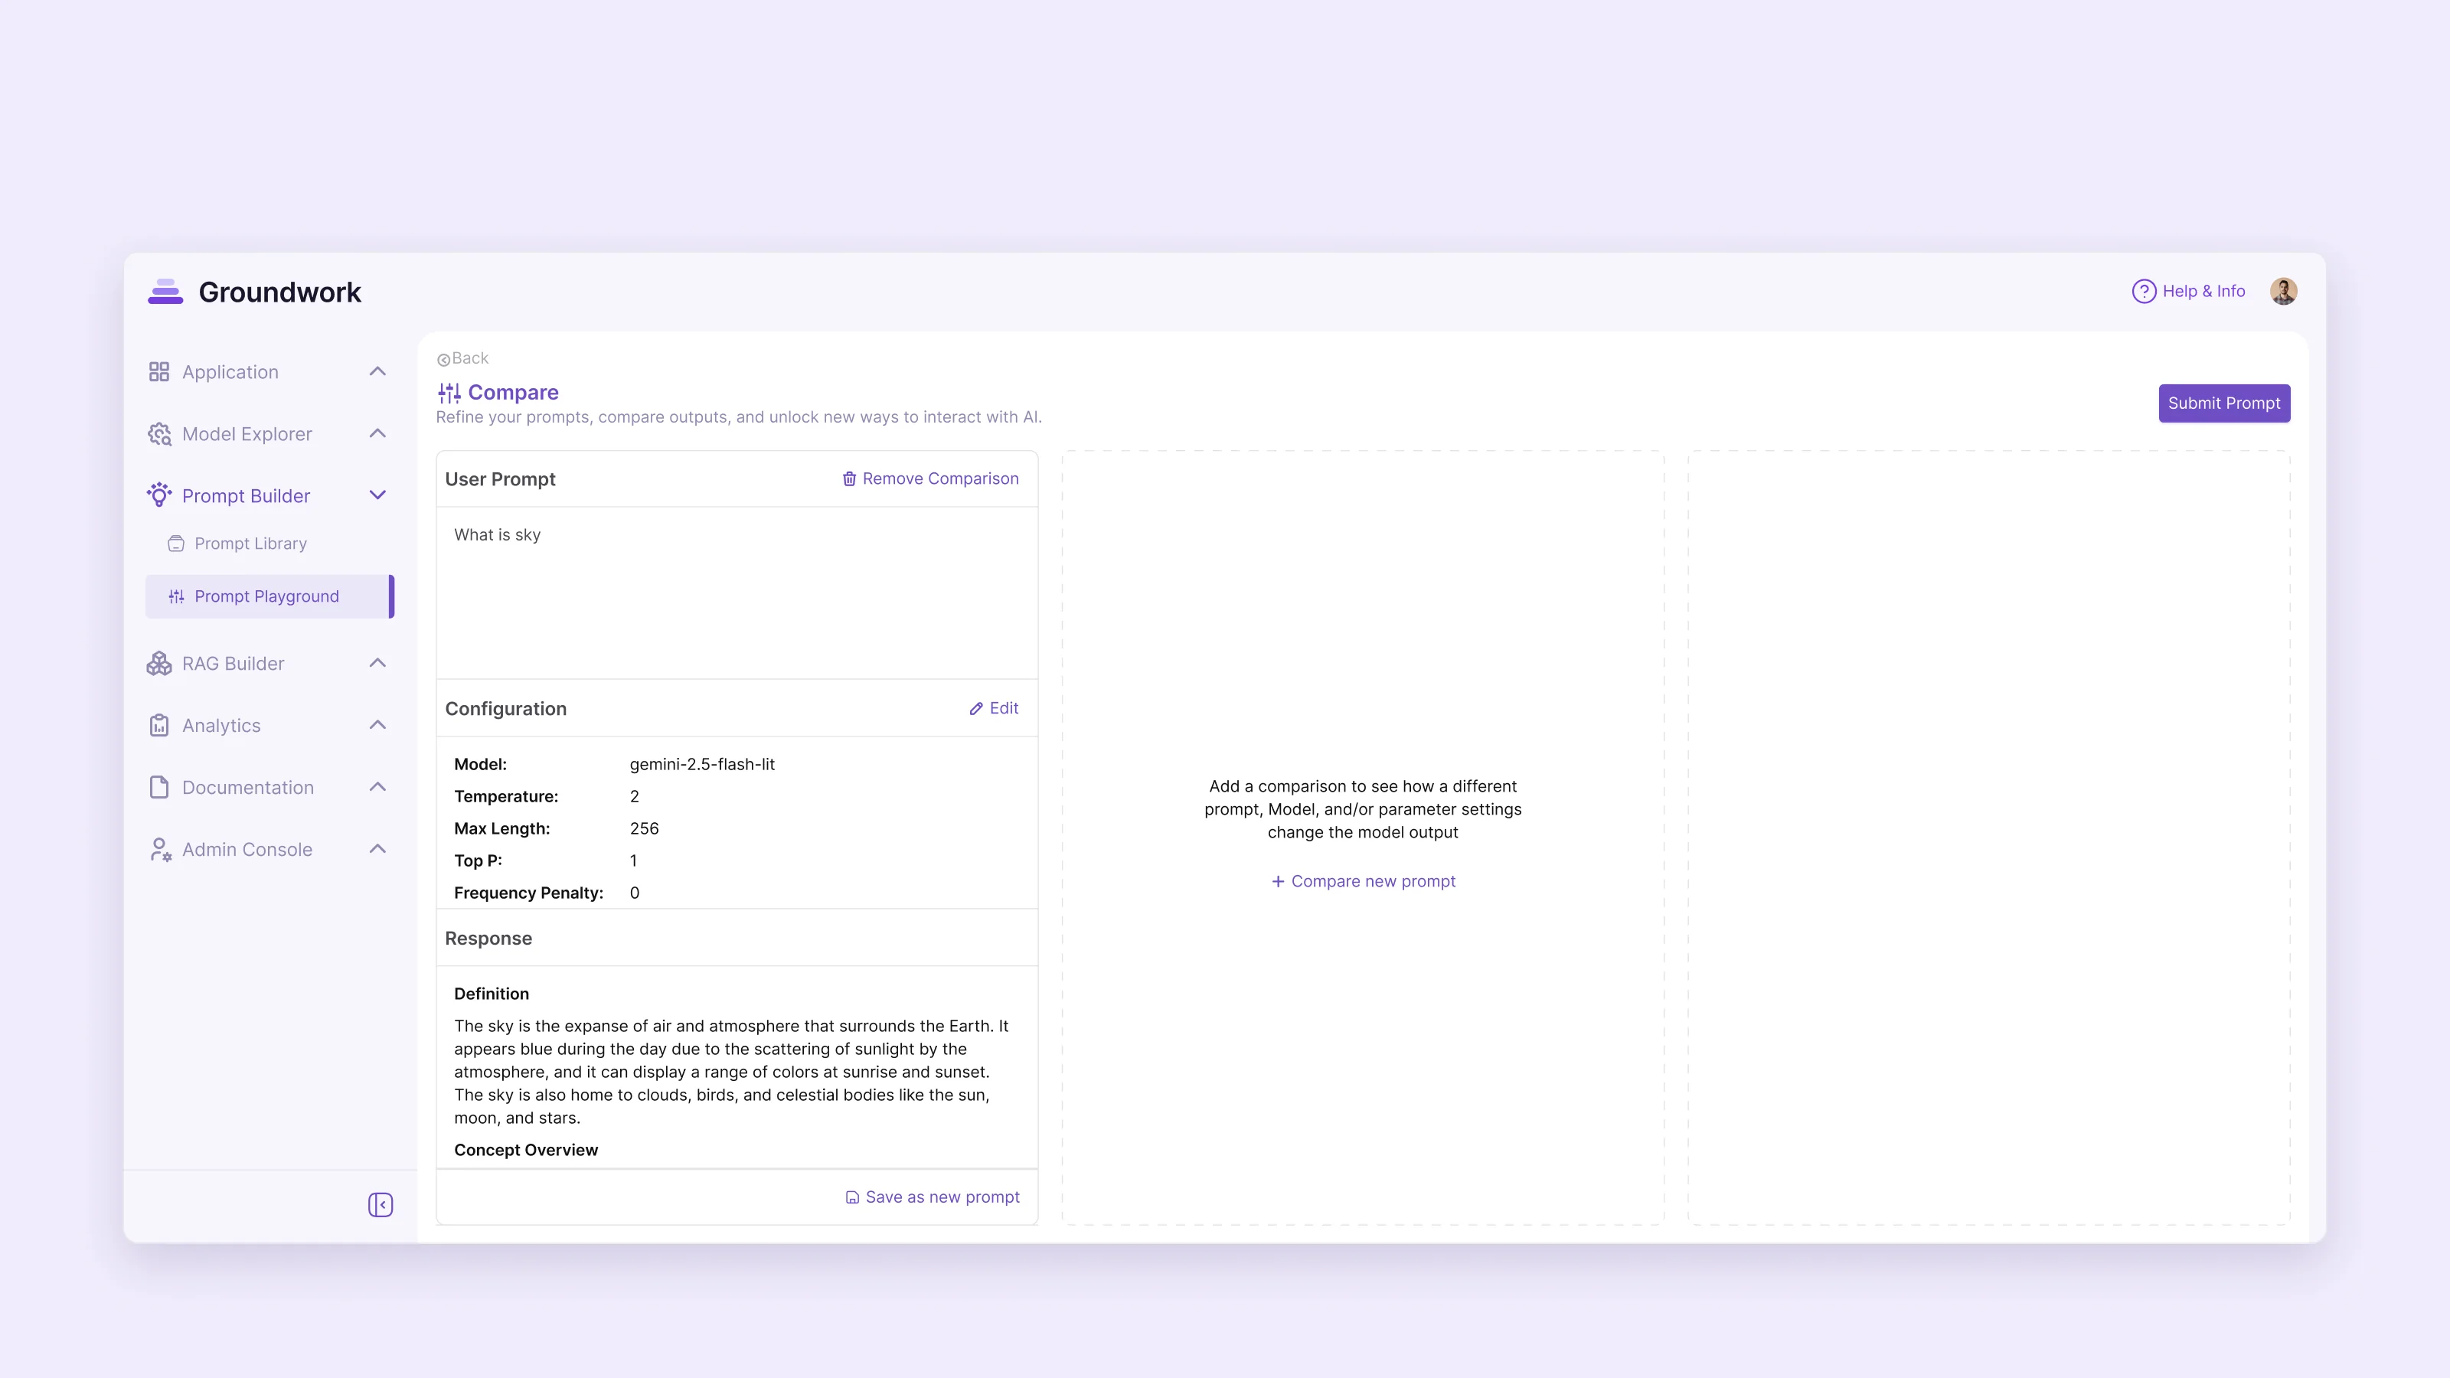2450x1378 pixels.
Task: Click the Groundwork logo icon
Action: coord(165,292)
